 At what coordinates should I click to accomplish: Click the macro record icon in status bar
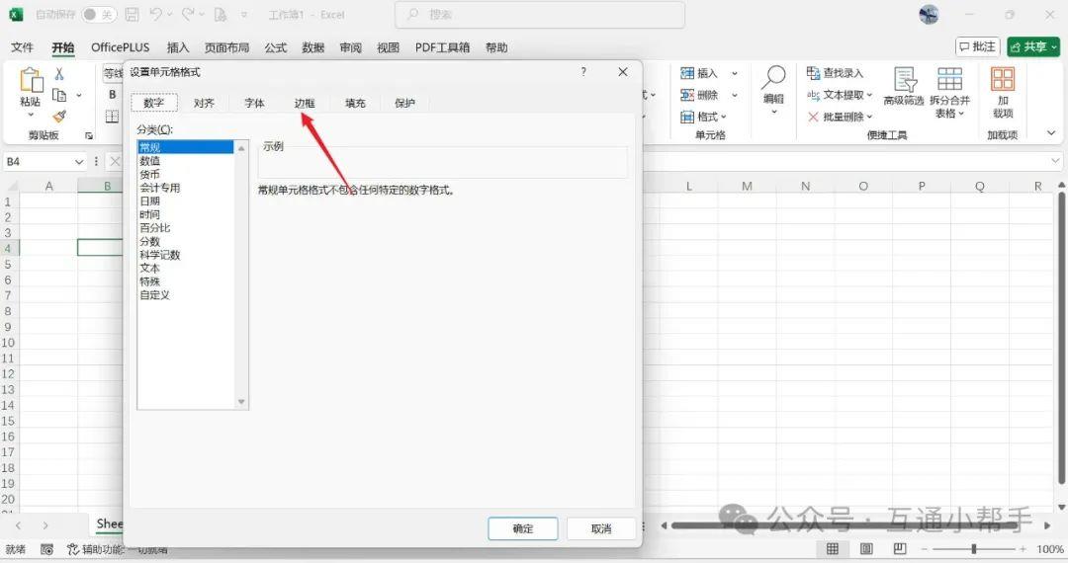point(47,549)
